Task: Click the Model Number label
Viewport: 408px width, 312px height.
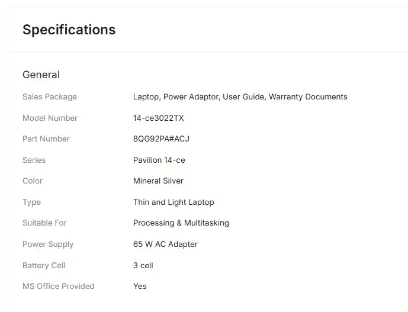Action: coord(50,118)
